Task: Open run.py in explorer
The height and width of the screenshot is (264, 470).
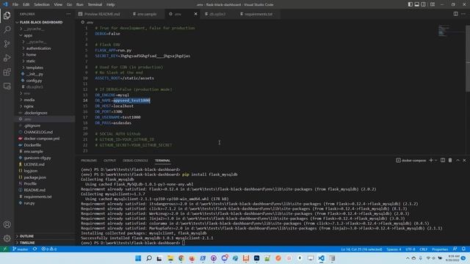Action: (29, 203)
